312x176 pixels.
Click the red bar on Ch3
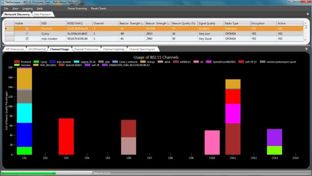pos(66,137)
